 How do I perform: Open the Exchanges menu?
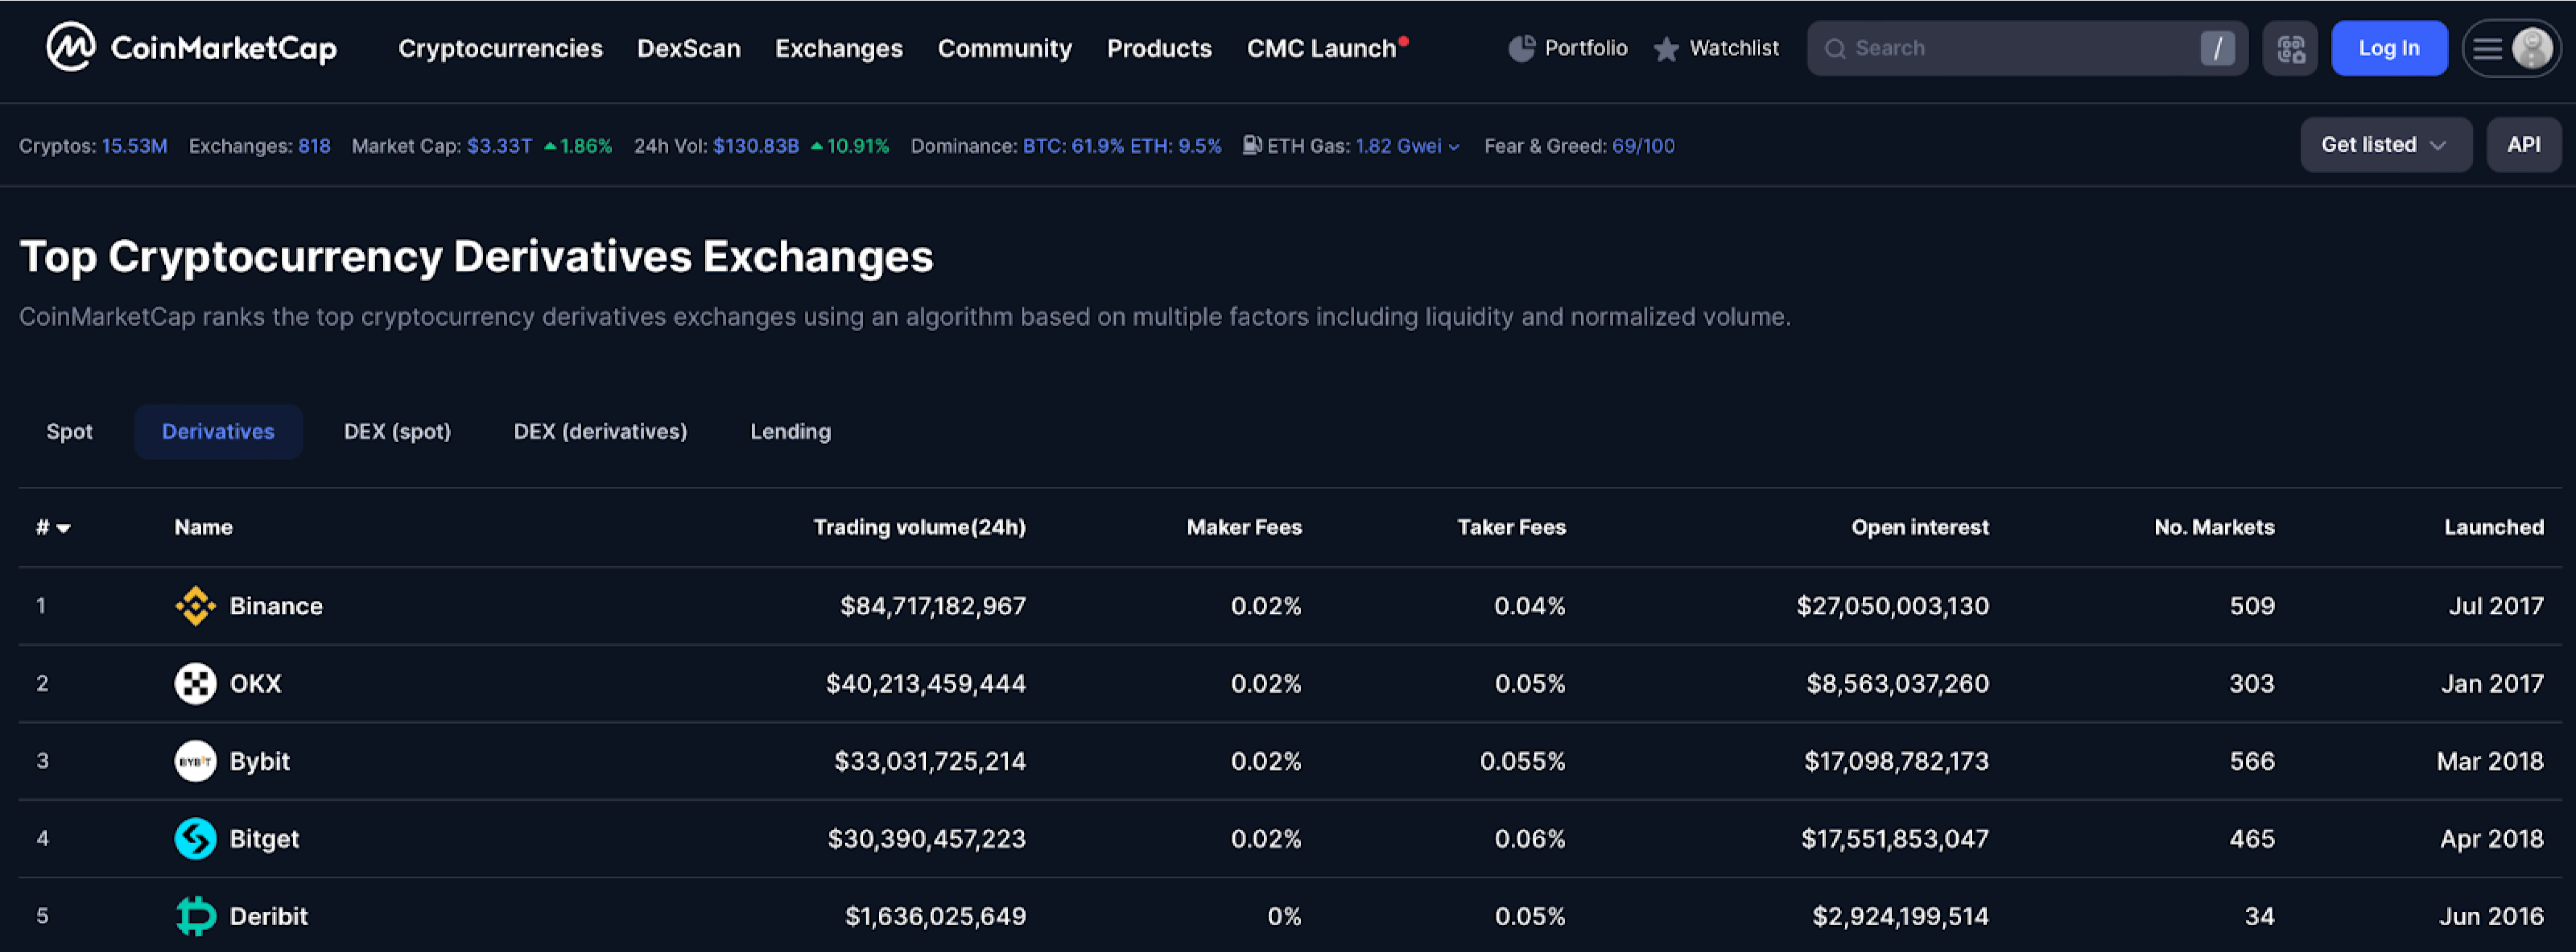(x=839, y=48)
